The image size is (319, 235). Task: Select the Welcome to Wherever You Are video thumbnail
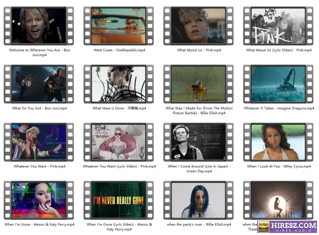(x=39, y=26)
